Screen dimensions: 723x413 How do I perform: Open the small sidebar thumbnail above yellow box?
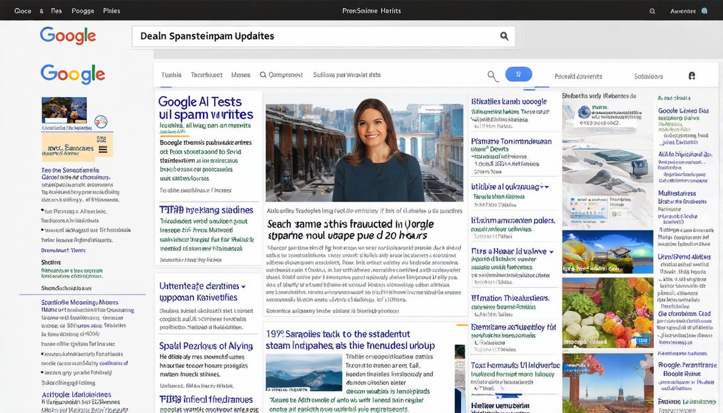(64, 110)
